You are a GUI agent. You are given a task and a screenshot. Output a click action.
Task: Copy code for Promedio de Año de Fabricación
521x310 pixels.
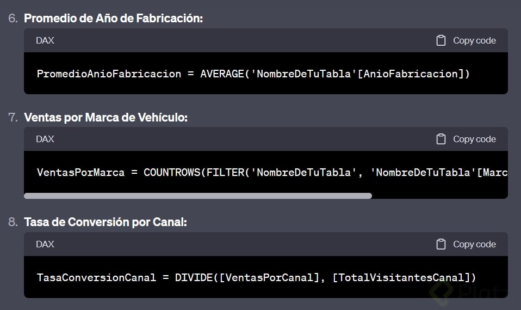click(466, 40)
